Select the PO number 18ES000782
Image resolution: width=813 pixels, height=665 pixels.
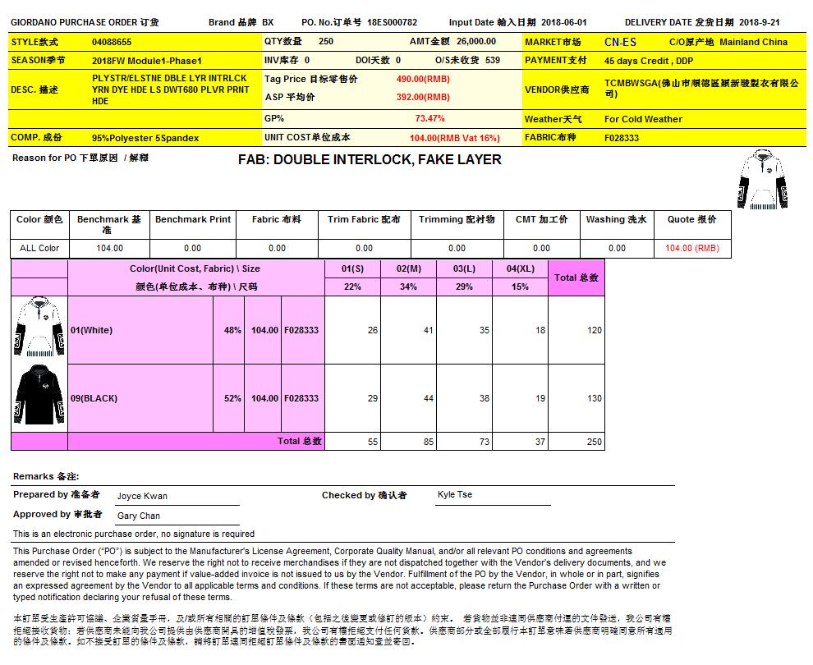point(392,23)
